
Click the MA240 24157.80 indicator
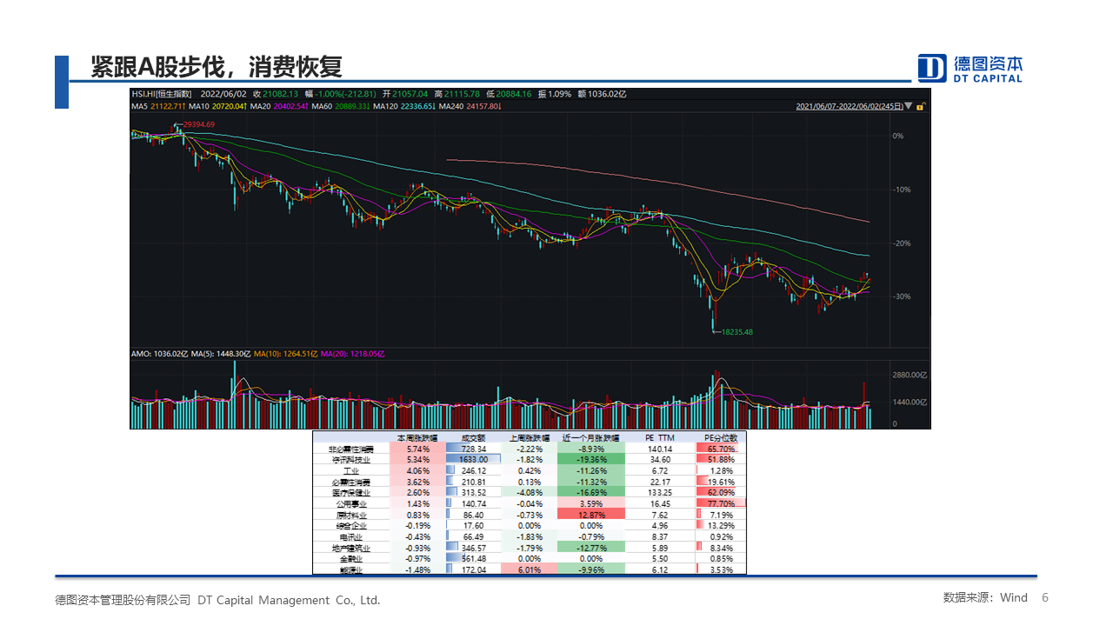(x=470, y=106)
